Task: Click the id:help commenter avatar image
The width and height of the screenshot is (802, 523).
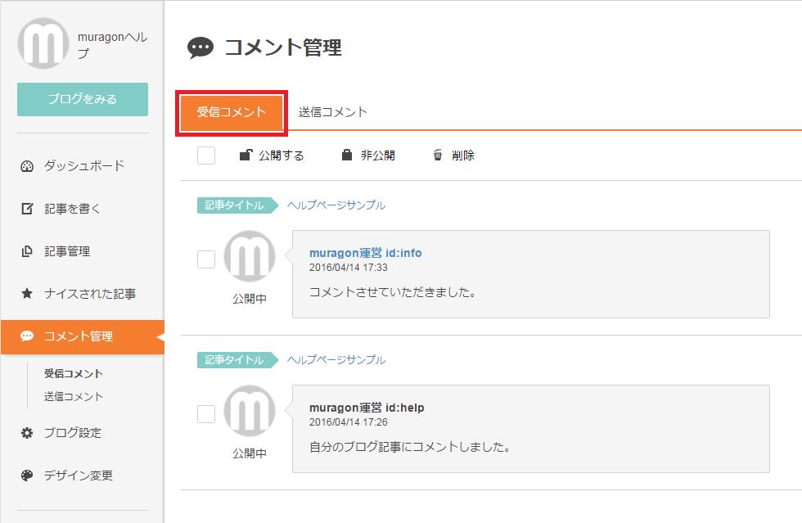Action: (250, 411)
